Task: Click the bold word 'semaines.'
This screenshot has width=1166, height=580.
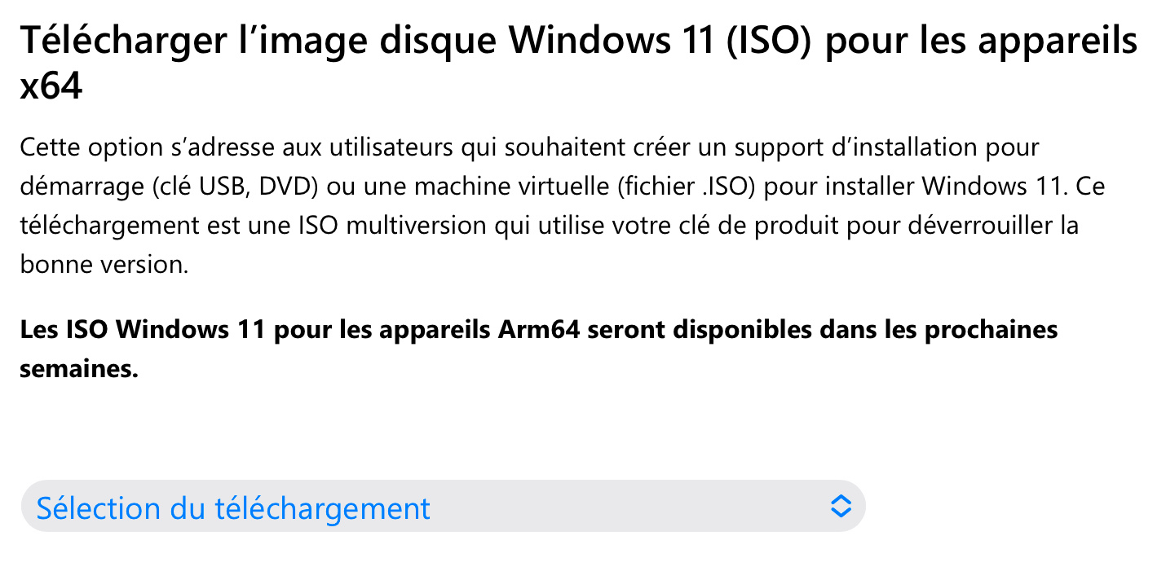Action: point(79,369)
